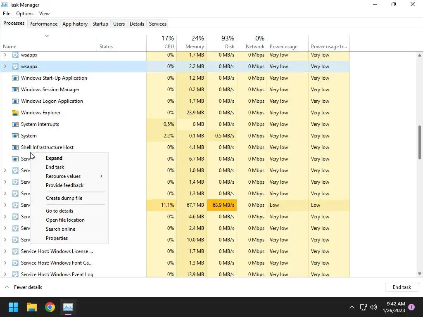Image resolution: width=423 pixels, height=317 pixels.
Task: Select the 68.9 MB/s disk usage cell
Action: coord(222,205)
